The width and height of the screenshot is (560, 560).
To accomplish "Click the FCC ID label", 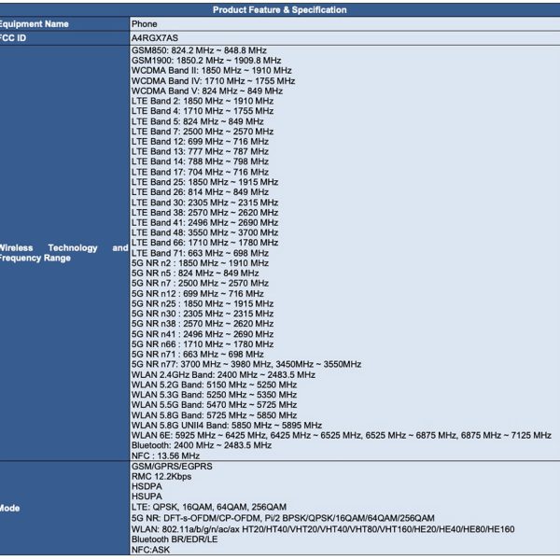I will pos(14,37).
